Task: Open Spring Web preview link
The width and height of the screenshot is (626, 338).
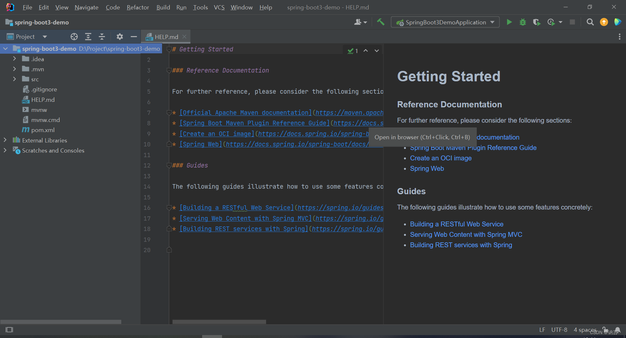Action: tap(427, 169)
